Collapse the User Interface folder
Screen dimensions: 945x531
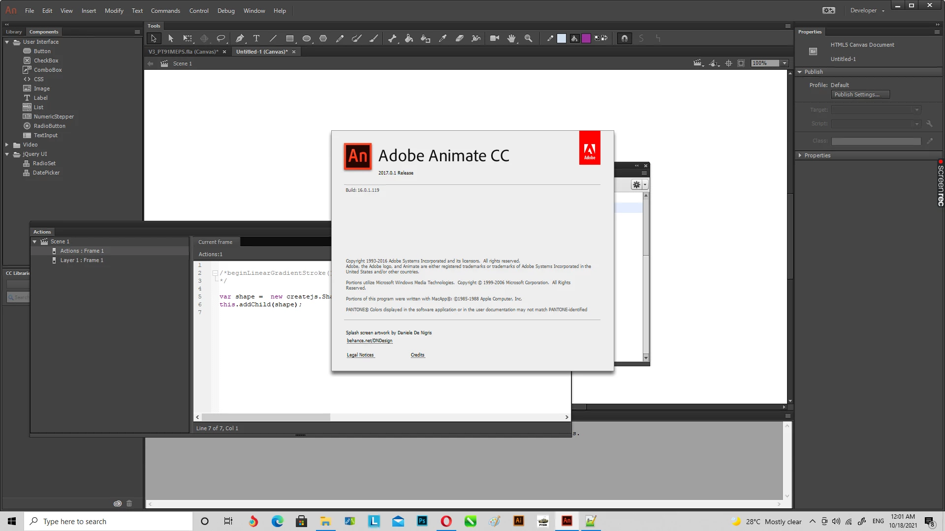tap(7, 42)
